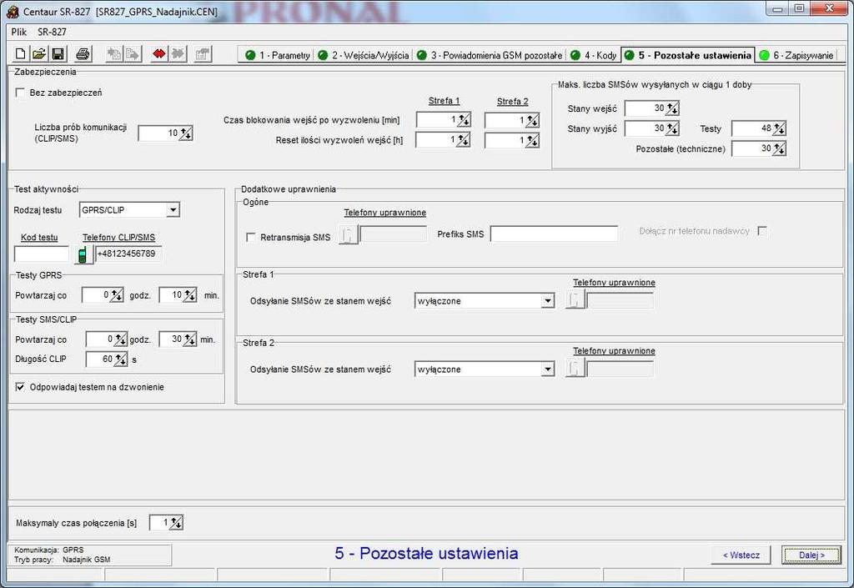Click the underlined Kod testu label
Image resolution: width=854 pixels, height=588 pixels.
(39, 238)
